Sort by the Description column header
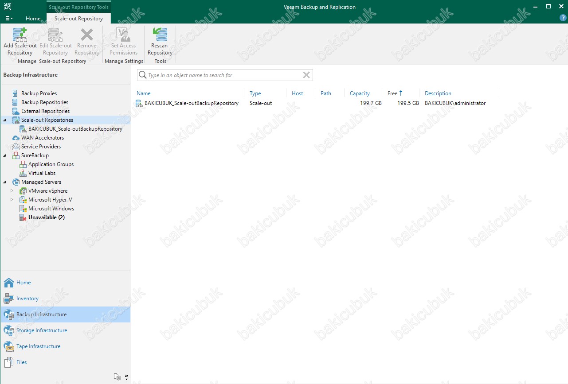Screen dimensions: 568x384 click(438, 93)
